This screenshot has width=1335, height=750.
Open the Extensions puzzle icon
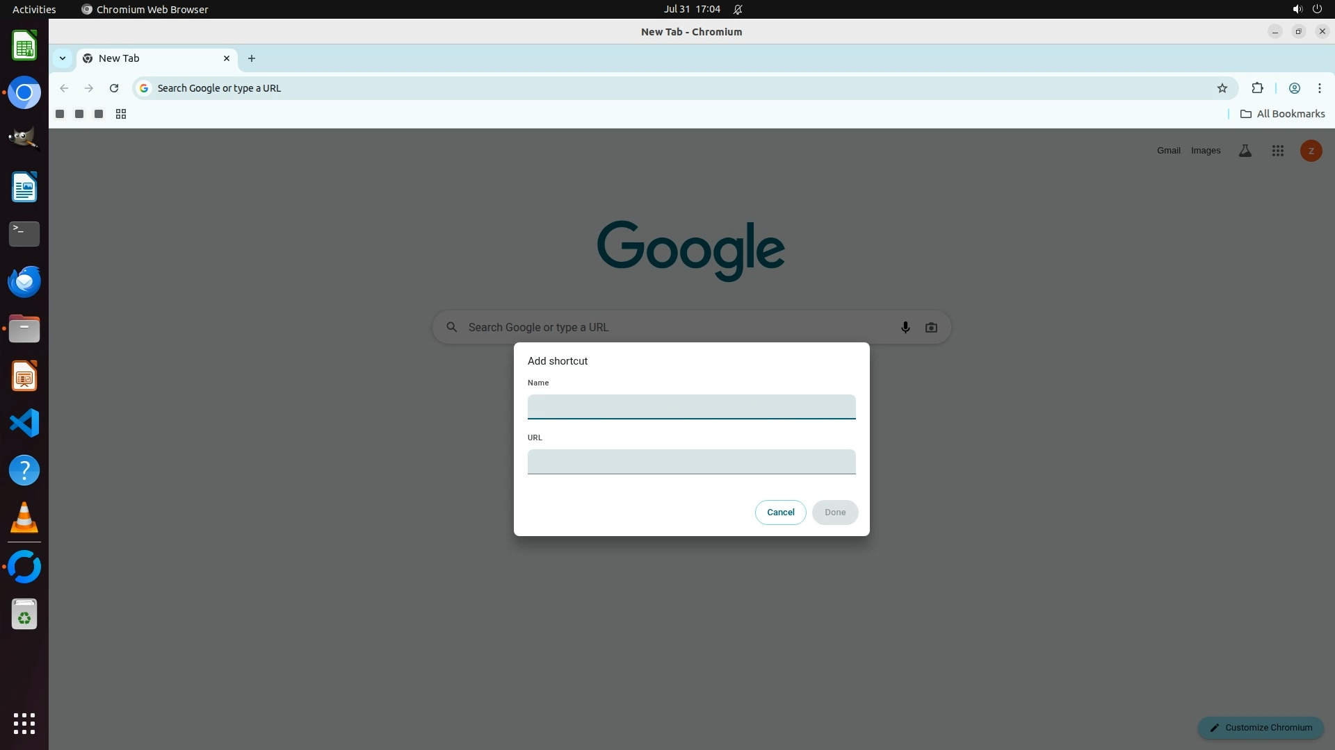pos(1257,88)
